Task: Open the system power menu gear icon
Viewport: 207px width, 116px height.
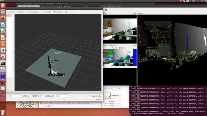Action: pos(206,1)
